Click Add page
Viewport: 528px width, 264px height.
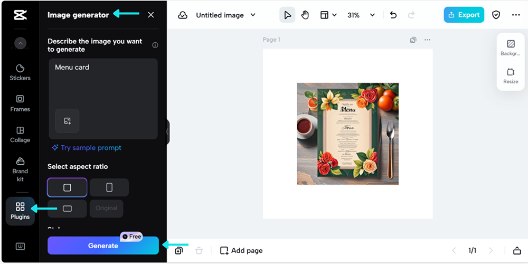pos(241,250)
